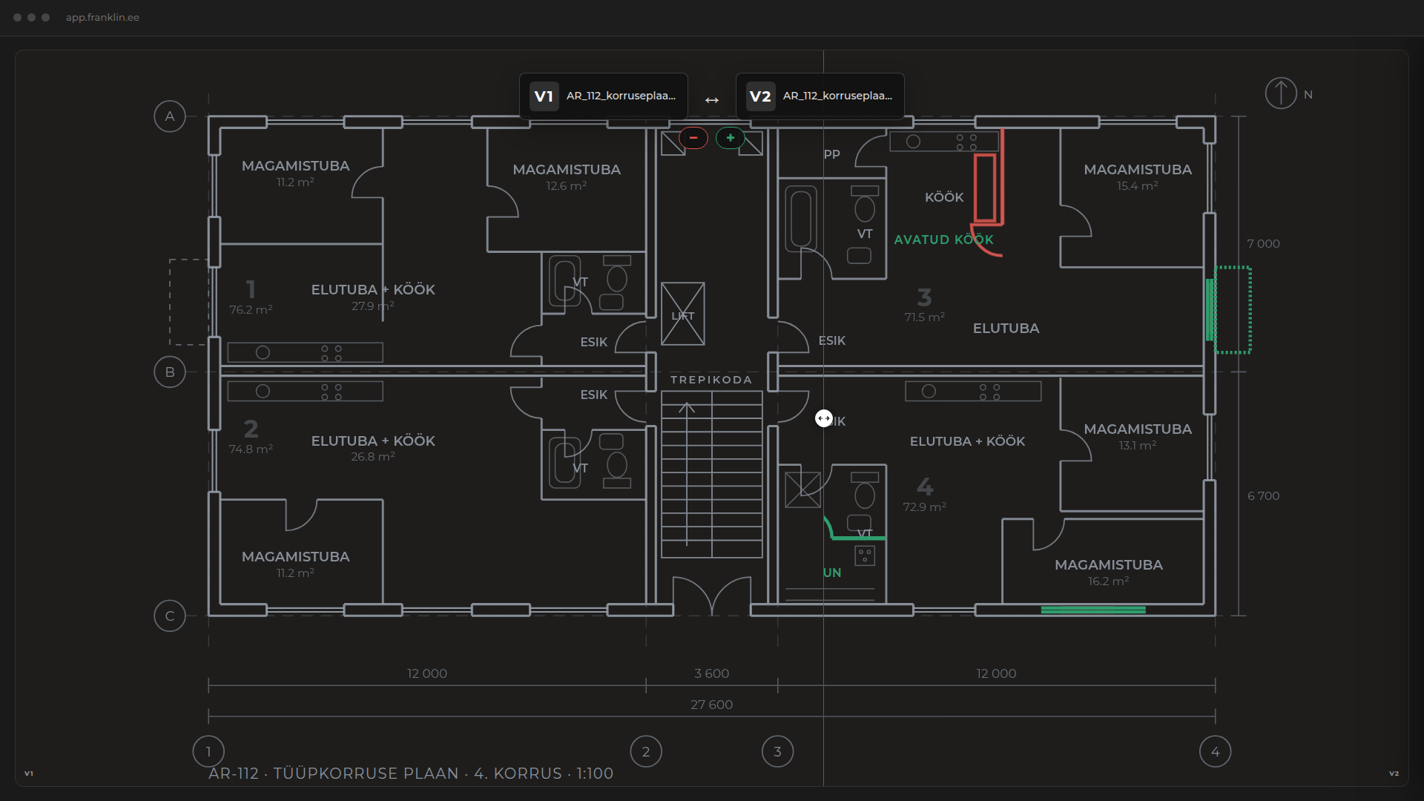
Task: Click the KÖÖK label in apartment 3
Action: tap(944, 197)
